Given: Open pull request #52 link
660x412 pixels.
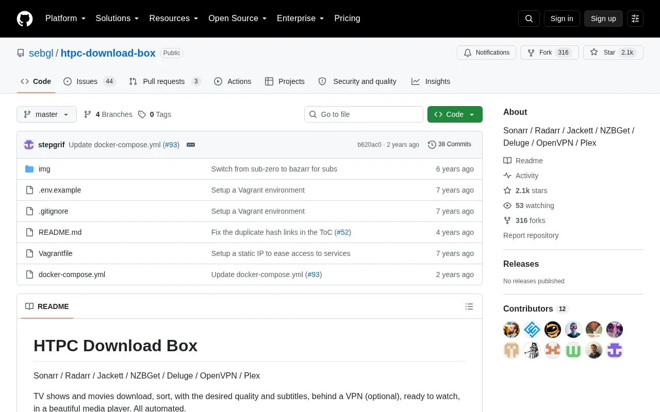Looking at the screenshot, I should [343, 232].
